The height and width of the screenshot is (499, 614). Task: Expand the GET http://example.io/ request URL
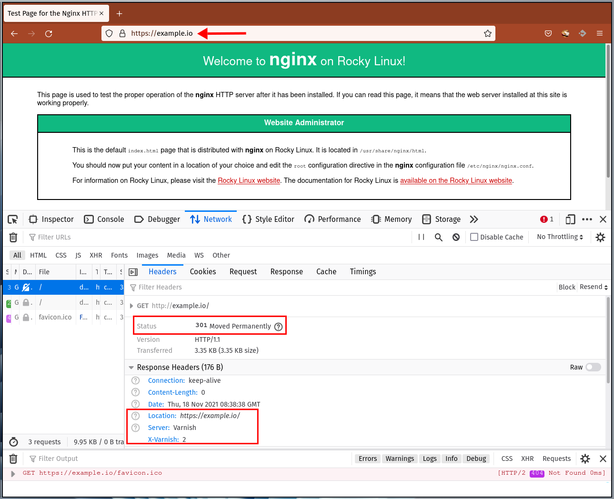131,306
